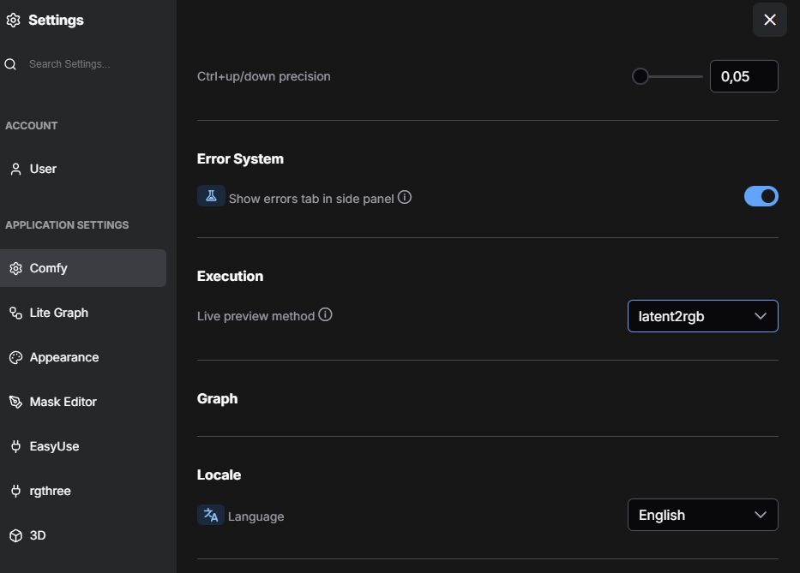Open the Lite Graph settings category

[x=83, y=313]
